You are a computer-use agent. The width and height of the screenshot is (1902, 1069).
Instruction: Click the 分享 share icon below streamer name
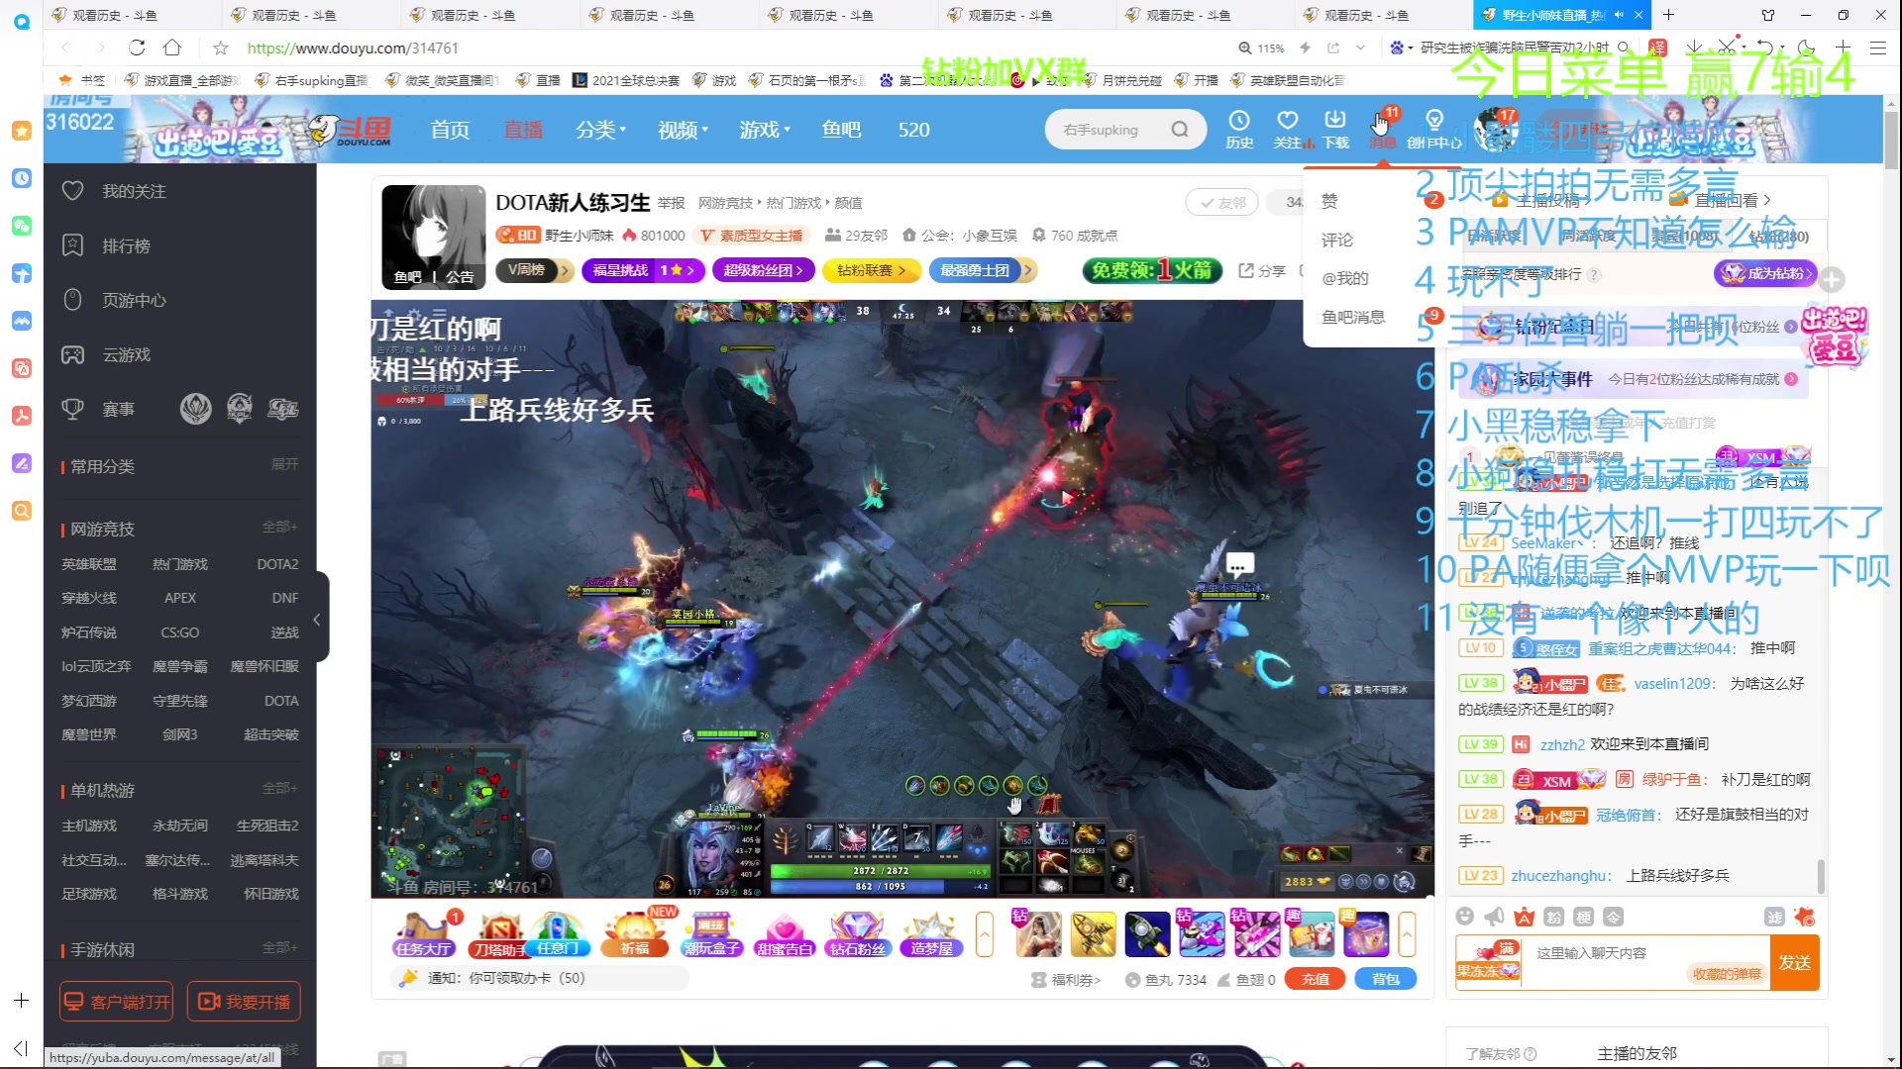tap(1262, 270)
